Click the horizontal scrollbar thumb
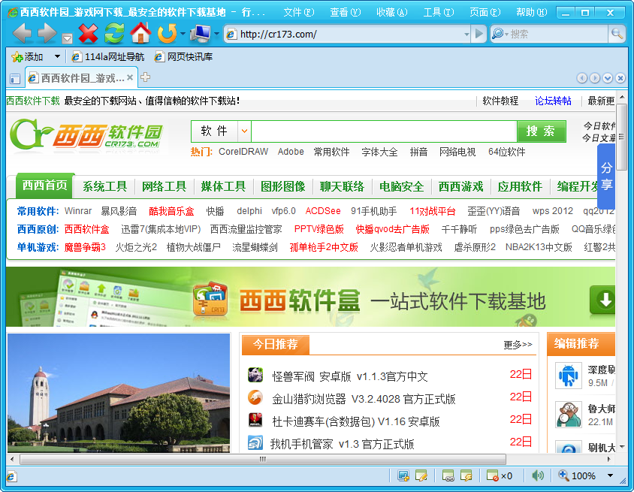This screenshot has width=634, height=492. [x=263, y=459]
